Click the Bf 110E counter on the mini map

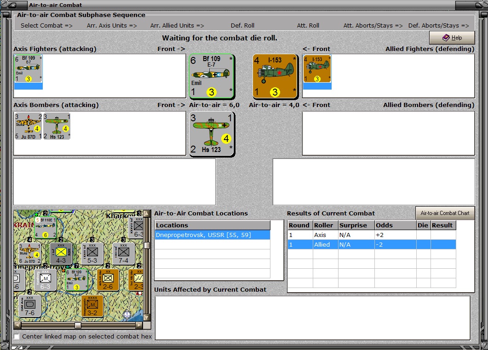tap(46, 227)
